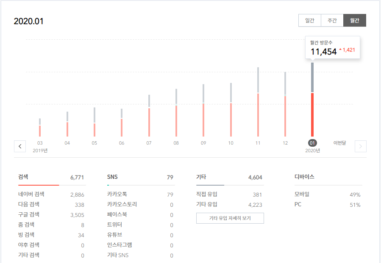
Task: Click the 디바이스 section header
Action: click(304, 177)
